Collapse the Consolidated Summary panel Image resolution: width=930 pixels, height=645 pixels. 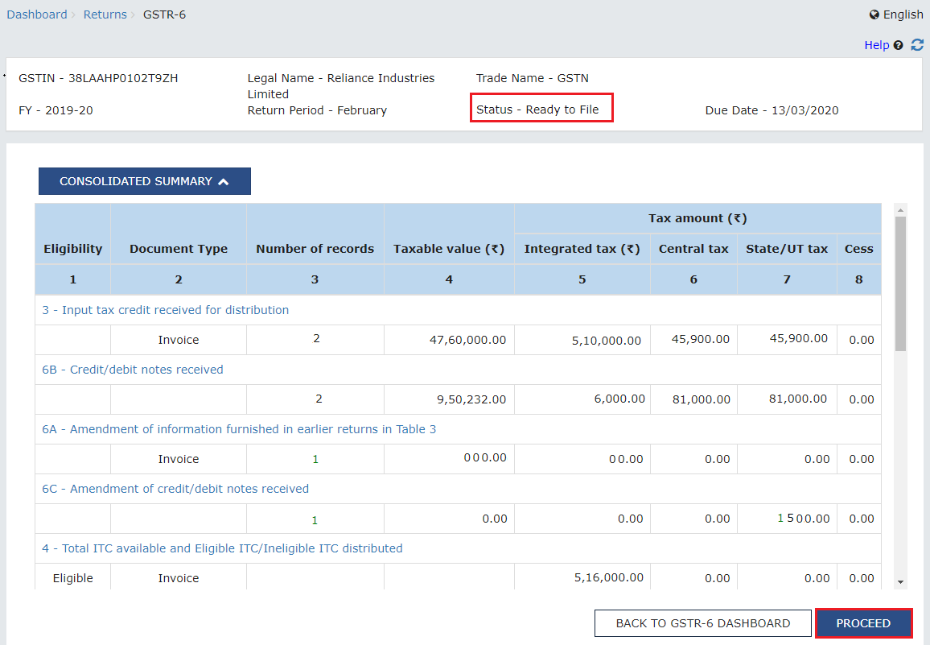[143, 180]
